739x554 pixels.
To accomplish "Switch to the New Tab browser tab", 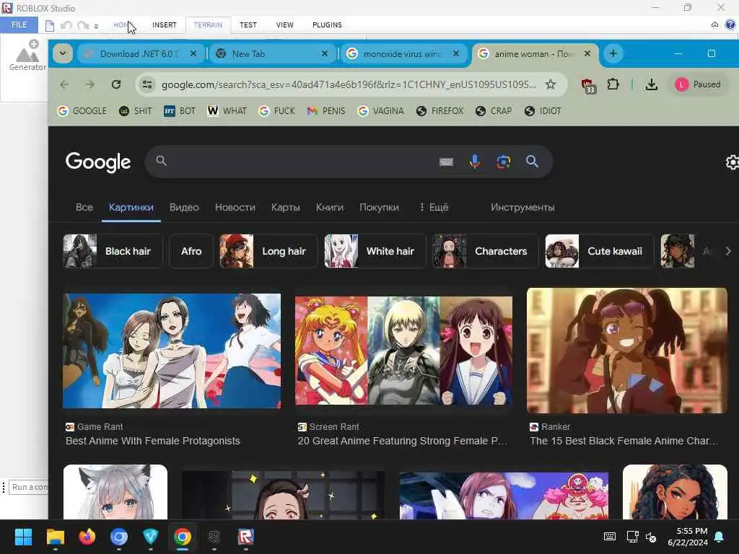I will click(x=271, y=53).
